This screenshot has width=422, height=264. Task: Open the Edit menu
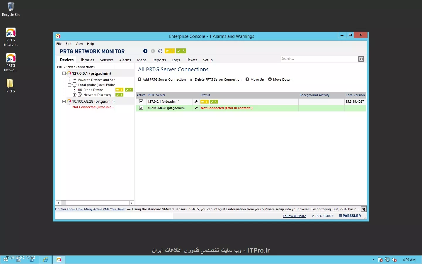pos(69,44)
